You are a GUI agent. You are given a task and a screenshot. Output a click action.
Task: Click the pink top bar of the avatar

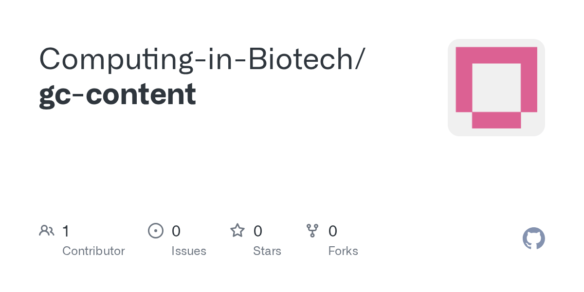pos(496,55)
